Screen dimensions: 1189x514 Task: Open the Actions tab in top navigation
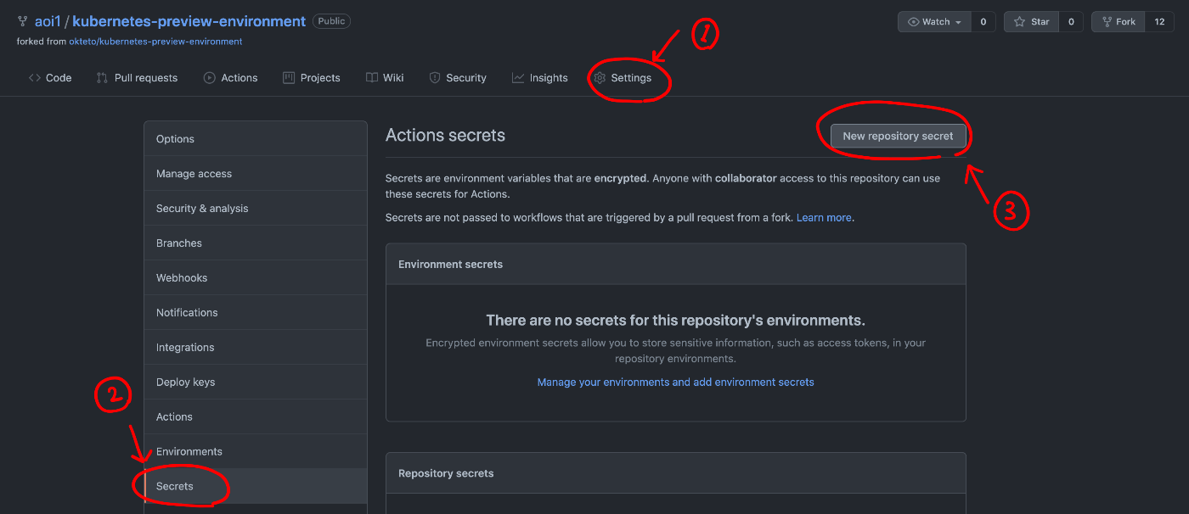[x=230, y=77]
